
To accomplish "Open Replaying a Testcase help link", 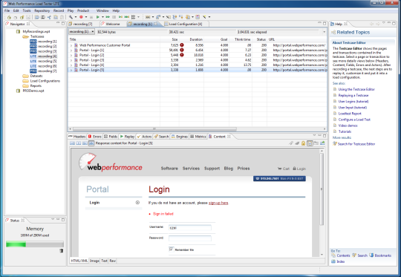I will tap(353, 95).
